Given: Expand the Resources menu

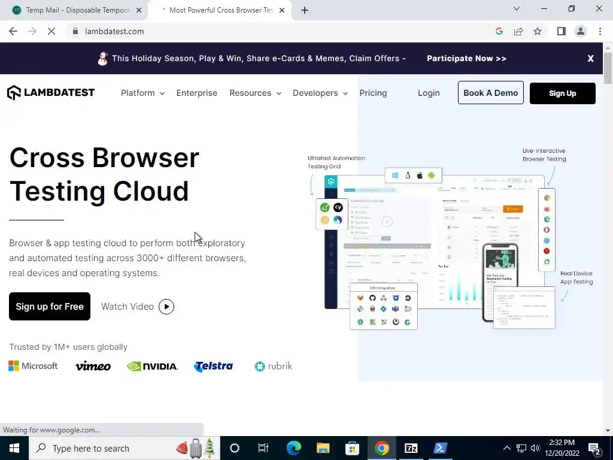Looking at the screenshot, I should click(255, 93).
